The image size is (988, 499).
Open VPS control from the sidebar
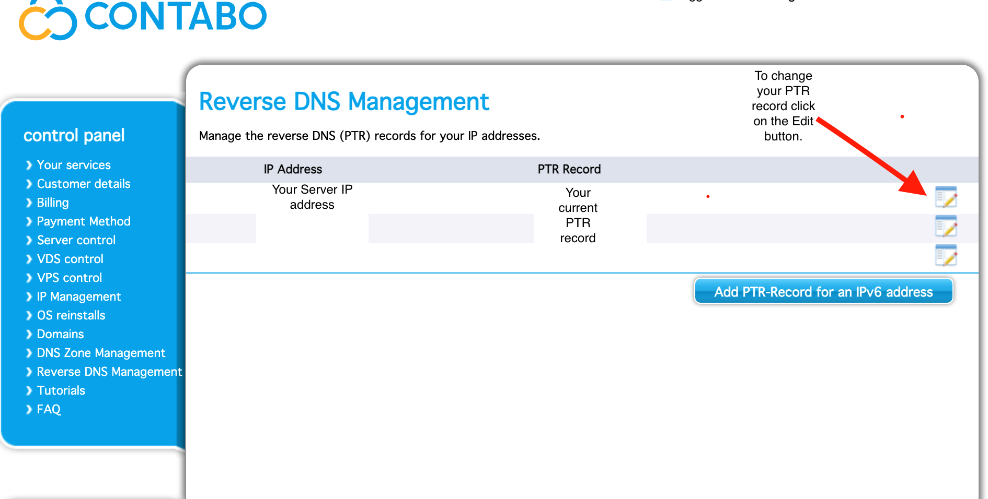[x=70, y=278]
